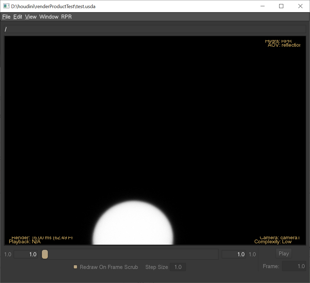Click the end frame field on the right
This screenshot has height=283, width=310.
pos(234,254)
